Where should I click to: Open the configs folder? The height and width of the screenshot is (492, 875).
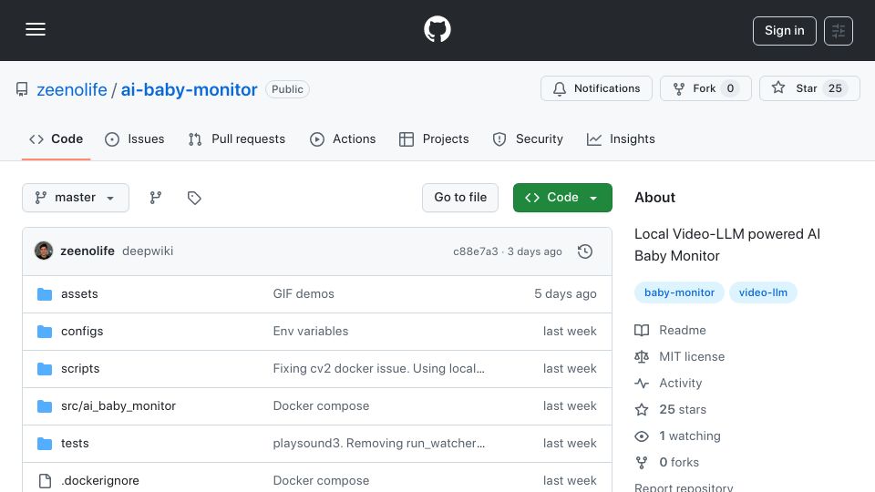click(82, 332)
